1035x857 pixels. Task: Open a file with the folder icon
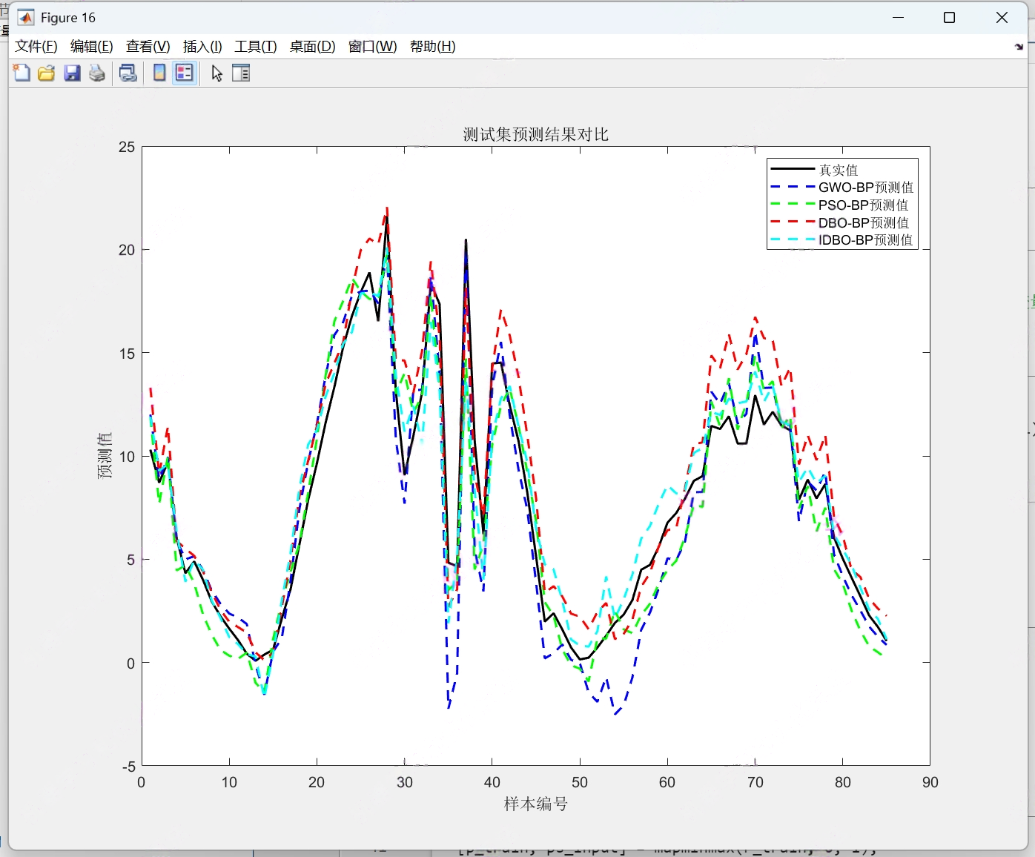47,73
